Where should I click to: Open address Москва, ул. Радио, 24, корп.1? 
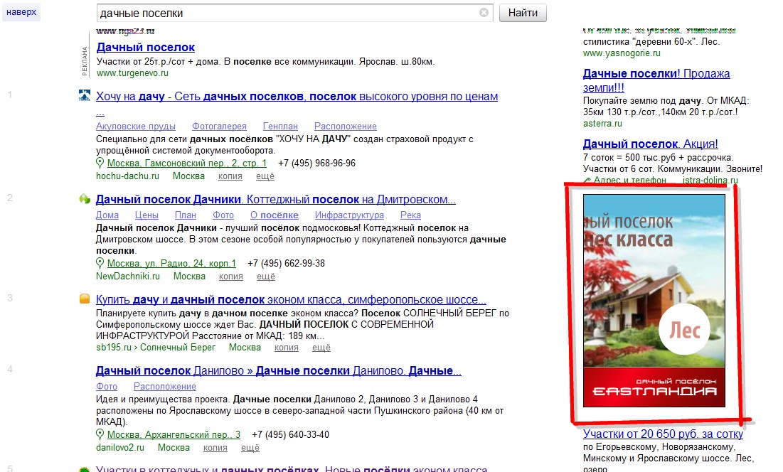pyautogui.click(x=172, y=264)
